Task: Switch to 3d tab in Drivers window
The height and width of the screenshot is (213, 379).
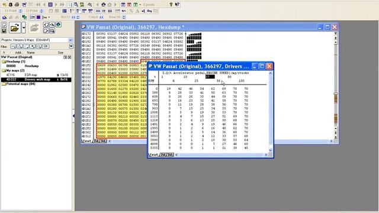Action: pyautogui.click(x=170, y=155)
